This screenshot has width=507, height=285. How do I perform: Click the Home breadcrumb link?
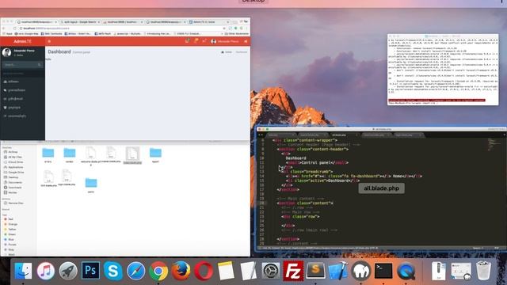pos(227,52)
